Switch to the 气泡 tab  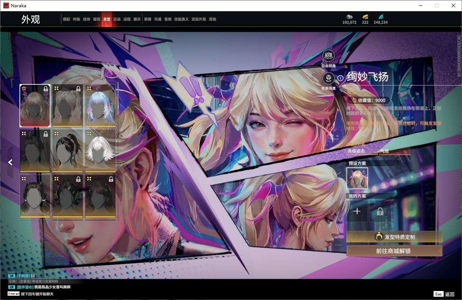click(x=384, y=151)
